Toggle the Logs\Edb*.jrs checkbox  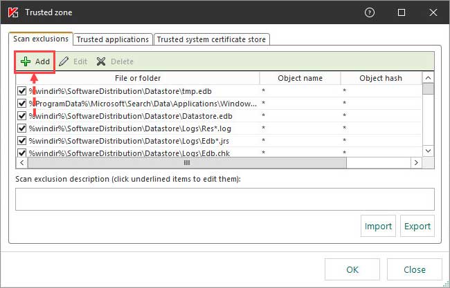click(x=22, y=141)
